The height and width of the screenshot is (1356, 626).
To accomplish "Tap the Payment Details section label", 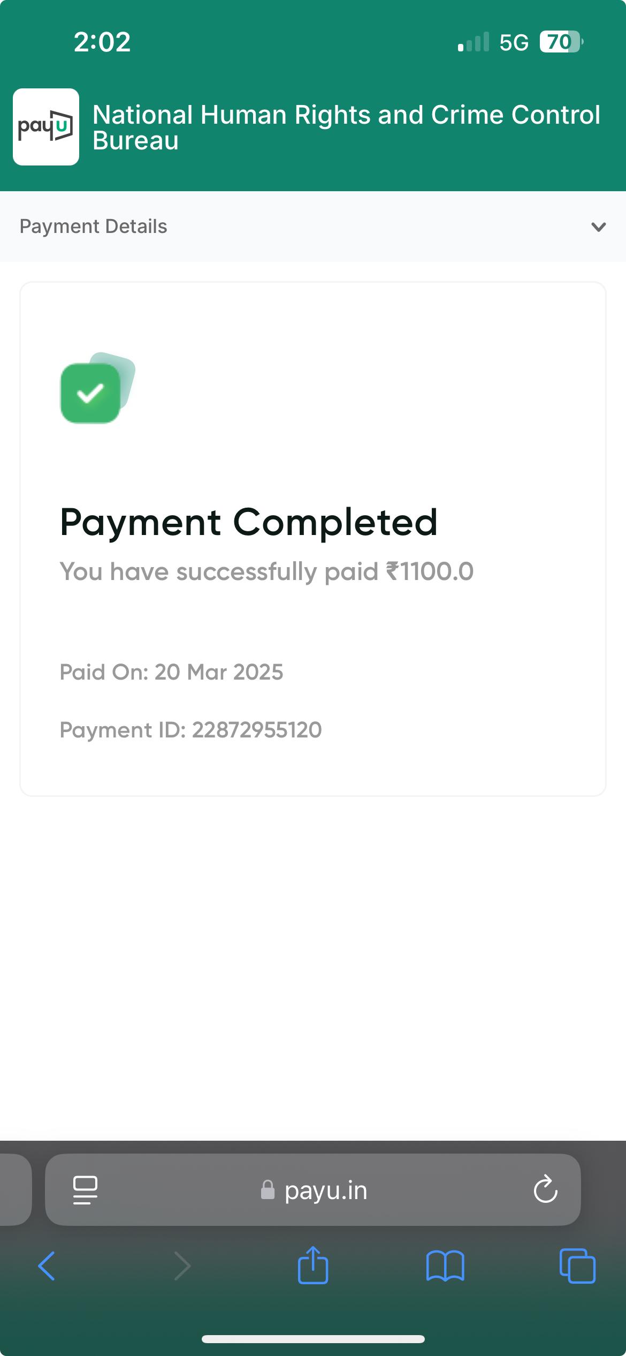I will pos(93,227).
